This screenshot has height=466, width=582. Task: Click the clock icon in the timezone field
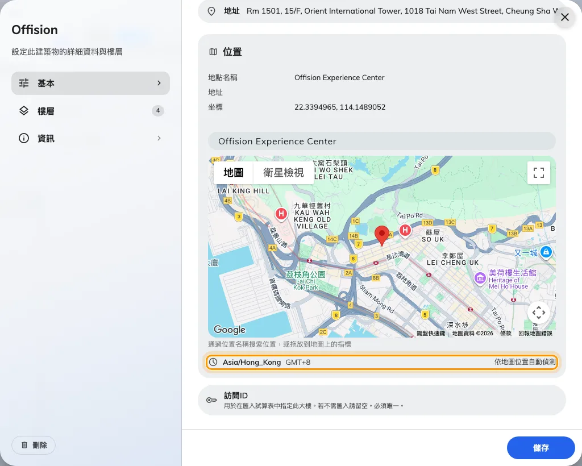[x=213, y=362]
